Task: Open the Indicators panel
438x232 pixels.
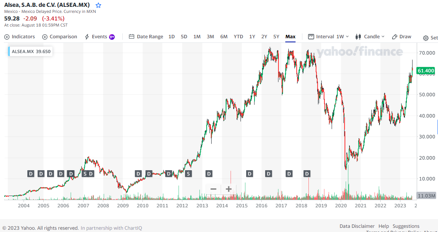Action: click(x=19, y=37)
